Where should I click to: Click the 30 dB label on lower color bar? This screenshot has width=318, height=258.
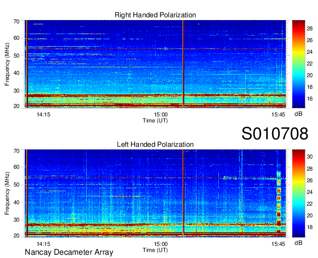point(310,157)
